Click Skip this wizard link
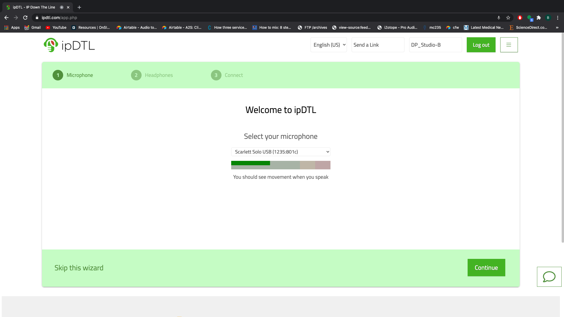The height and width of the screenshot is (317, 564). [79, 267]
